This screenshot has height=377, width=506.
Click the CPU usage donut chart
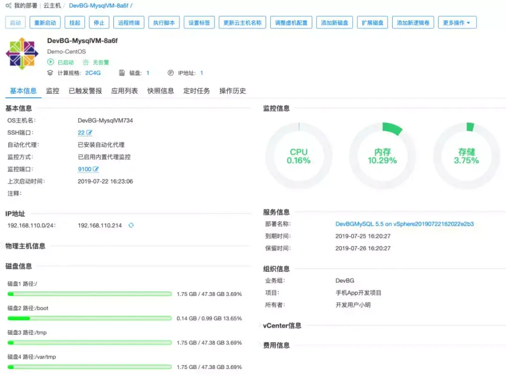[x=298, y=155]
